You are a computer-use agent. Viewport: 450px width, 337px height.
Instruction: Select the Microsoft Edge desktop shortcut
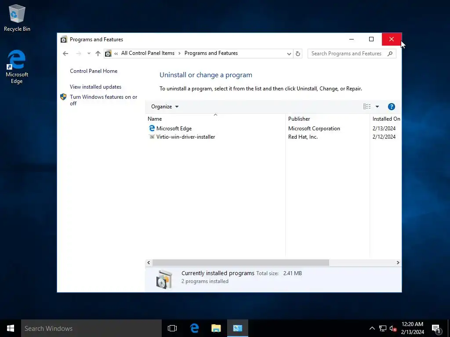pyautogui.click(x=17, y=67)
